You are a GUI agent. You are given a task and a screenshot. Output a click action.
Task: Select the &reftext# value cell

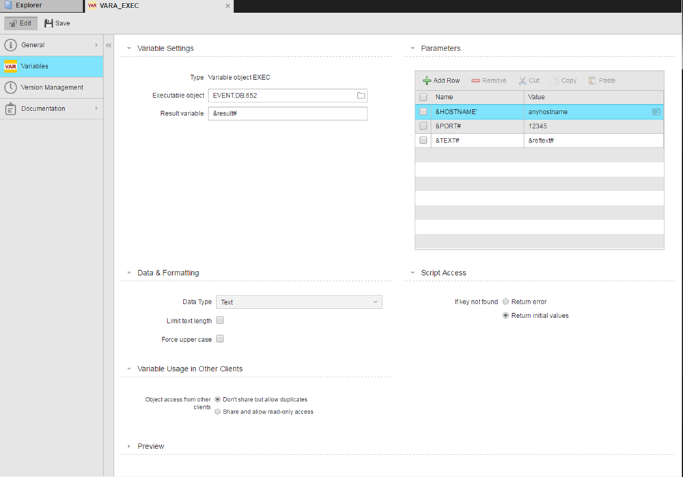click(594, 141)
